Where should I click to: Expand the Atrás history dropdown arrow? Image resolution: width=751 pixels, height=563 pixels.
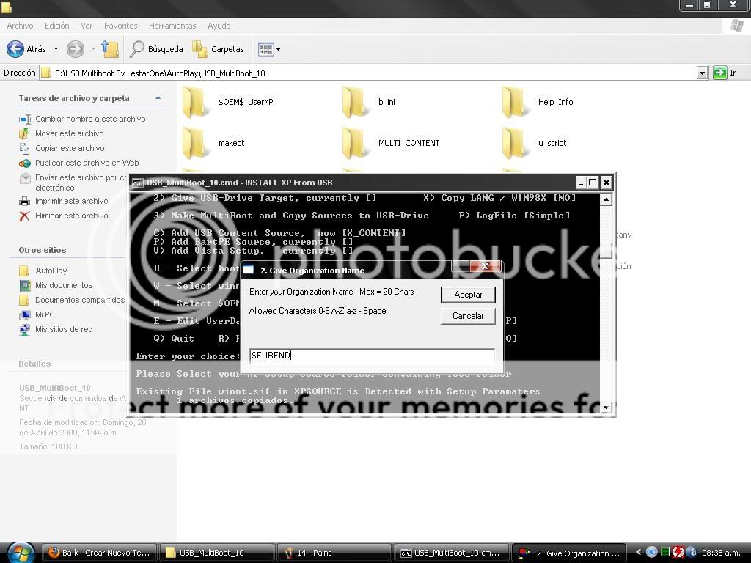[x=56, y=49]
